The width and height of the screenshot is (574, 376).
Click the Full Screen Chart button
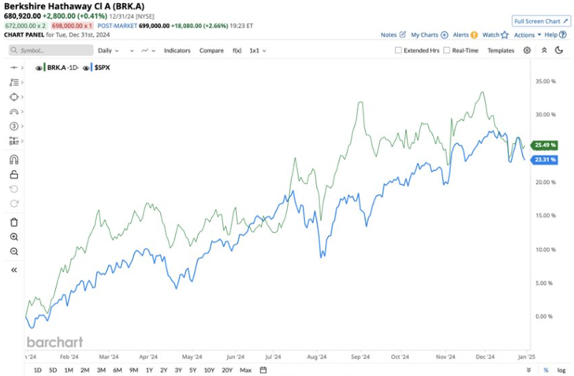point(540,21)
